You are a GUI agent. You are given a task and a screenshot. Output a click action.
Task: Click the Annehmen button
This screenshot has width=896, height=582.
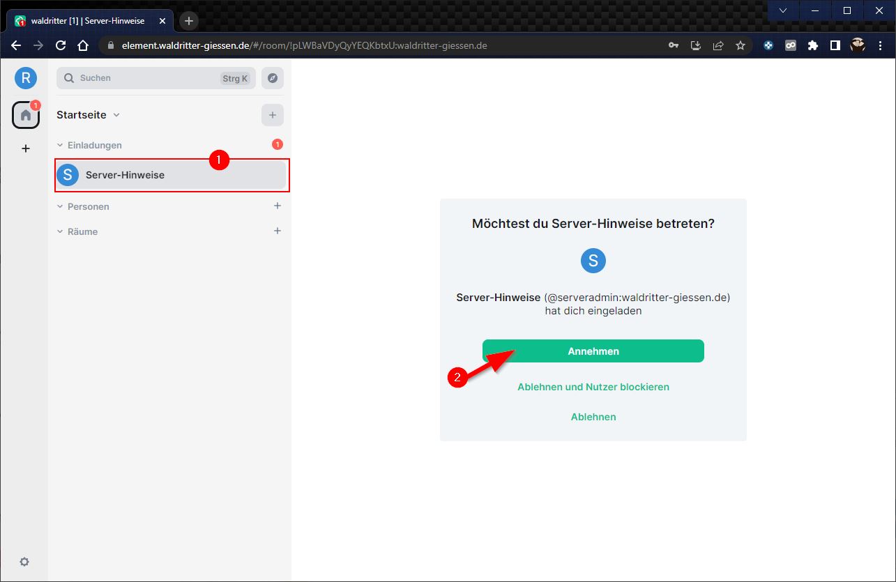click(593, 351)
